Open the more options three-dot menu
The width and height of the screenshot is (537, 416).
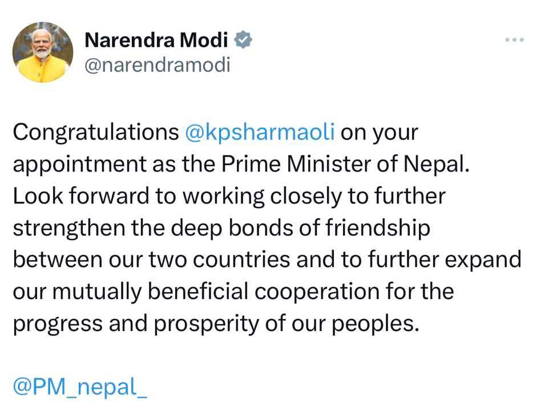[x=514, y=40]
